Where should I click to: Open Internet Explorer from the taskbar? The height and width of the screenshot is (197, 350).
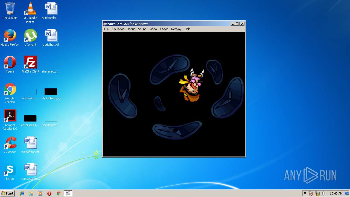click(22, 193)
